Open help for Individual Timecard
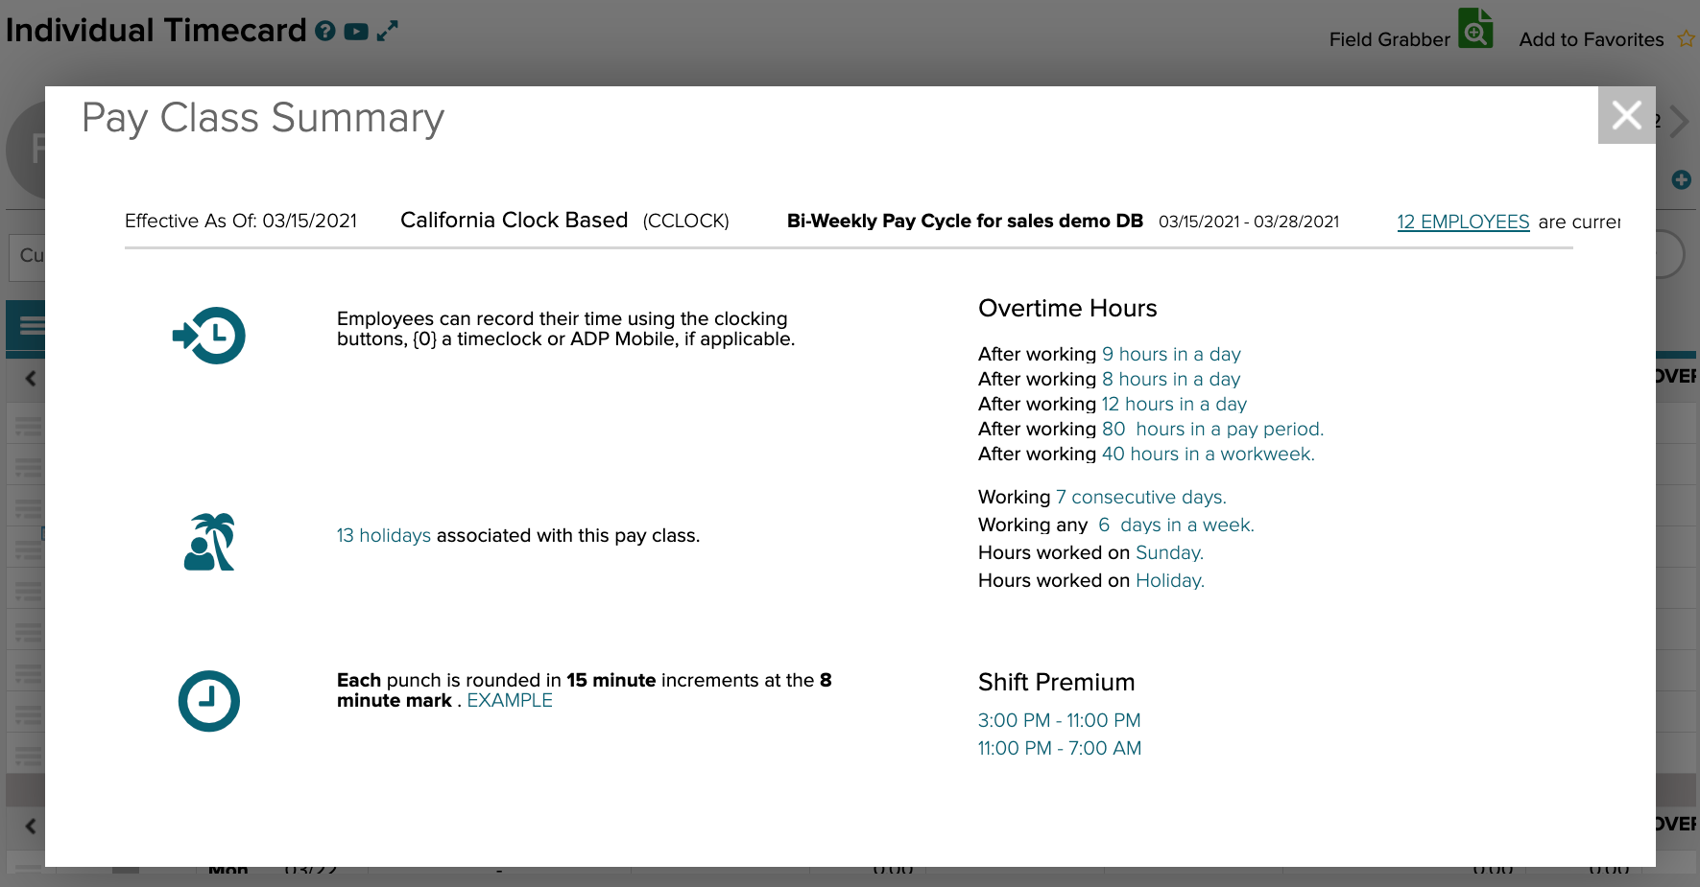The width and height of the screenshot is (1700, 887). tap(325, 32)
